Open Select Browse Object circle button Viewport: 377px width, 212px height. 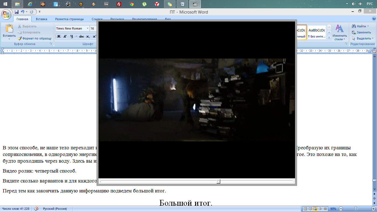tap(375, 198)
